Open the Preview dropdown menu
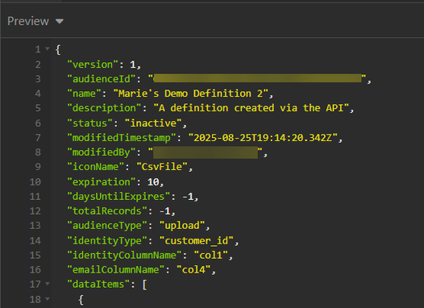 pyautogui.click(x=35, y=21)
